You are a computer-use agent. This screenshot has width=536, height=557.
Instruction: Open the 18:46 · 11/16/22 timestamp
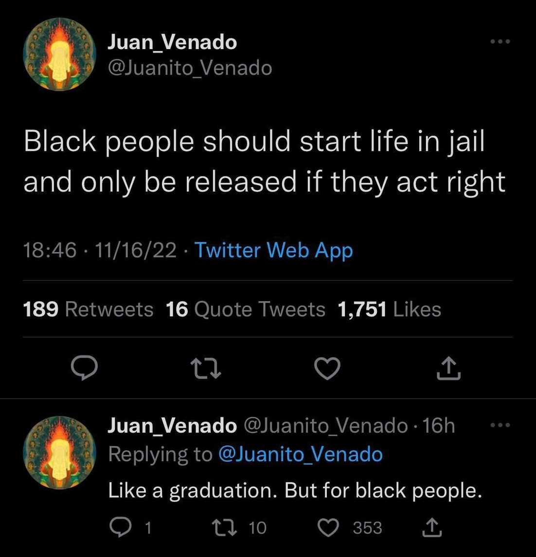coord(100,251)
